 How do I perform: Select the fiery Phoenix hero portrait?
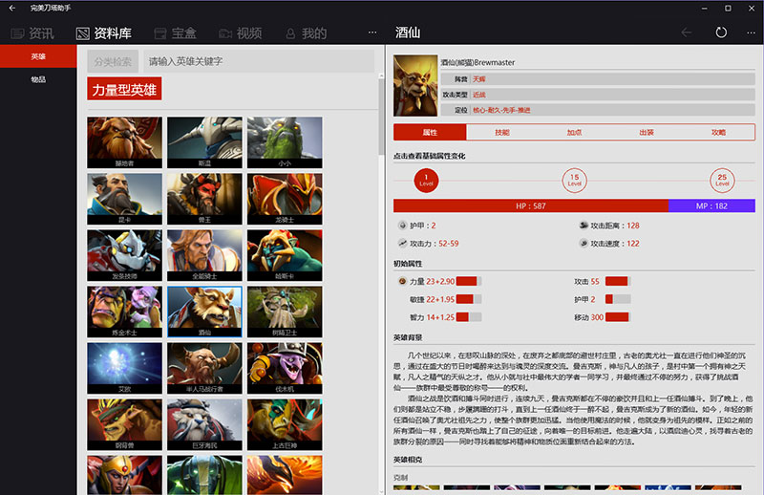coord(285,475)
